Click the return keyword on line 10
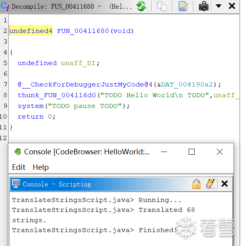Viewport: 241px width, 246px height. point(31,117)
